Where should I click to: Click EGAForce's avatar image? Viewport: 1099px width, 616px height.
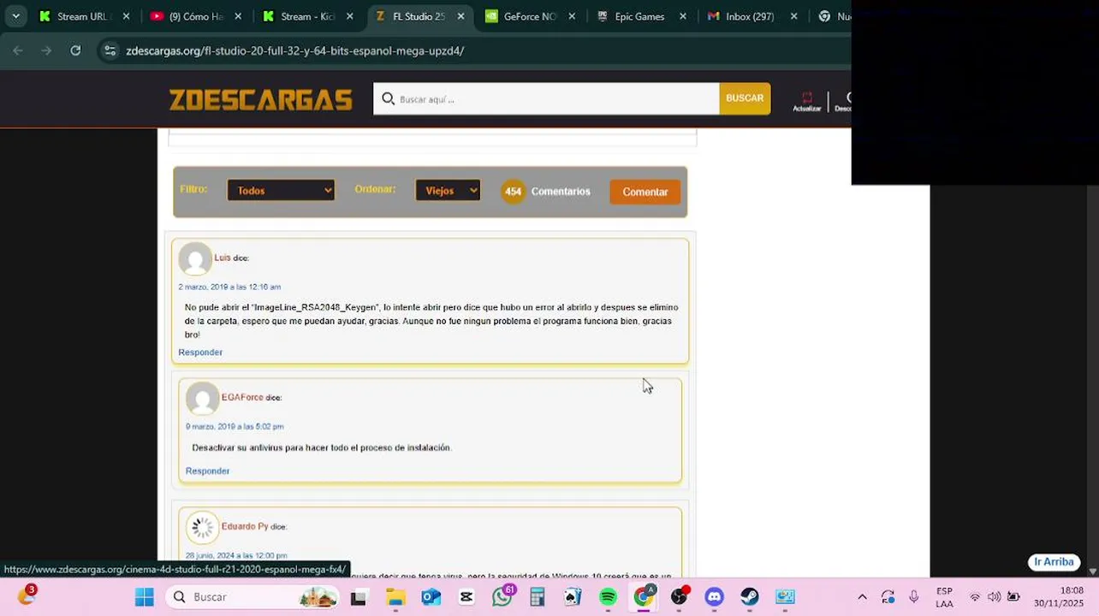[203, 399]
